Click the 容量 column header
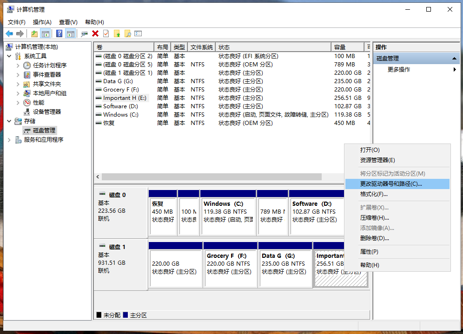Viewport: 463px width, 334px height. [x=347, y=47]
